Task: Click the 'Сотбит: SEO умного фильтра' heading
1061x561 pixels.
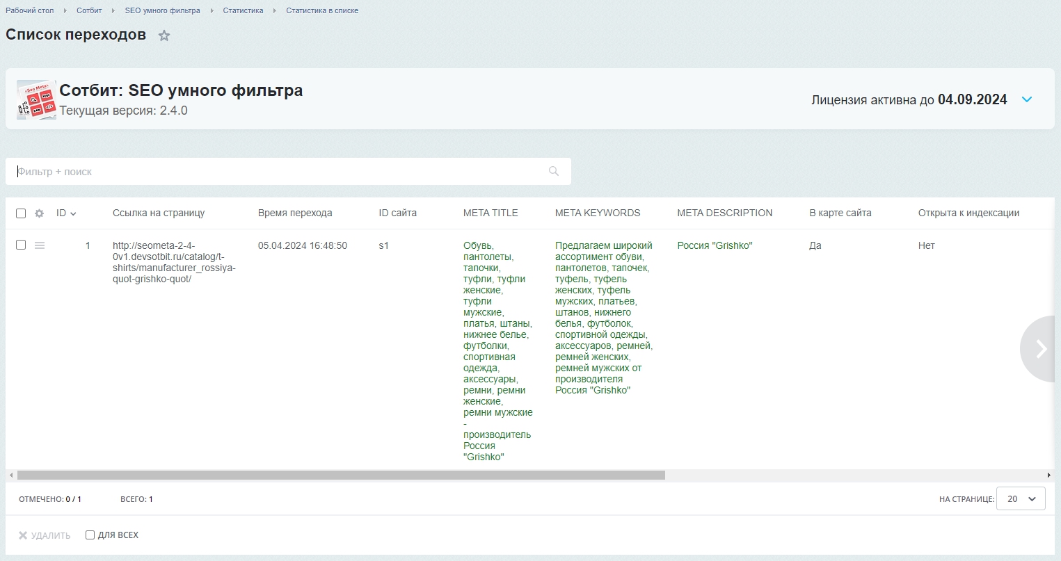Action: point(181,90)
